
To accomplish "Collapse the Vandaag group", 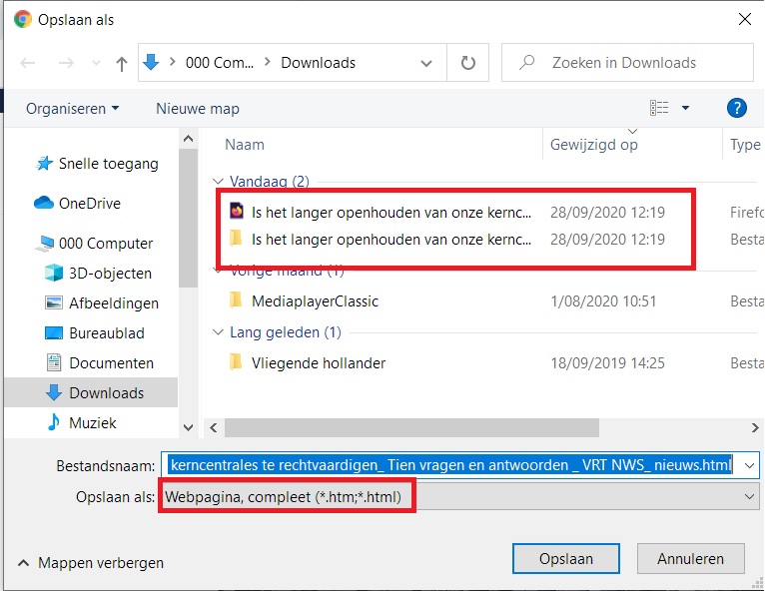I will click(219, 182).
